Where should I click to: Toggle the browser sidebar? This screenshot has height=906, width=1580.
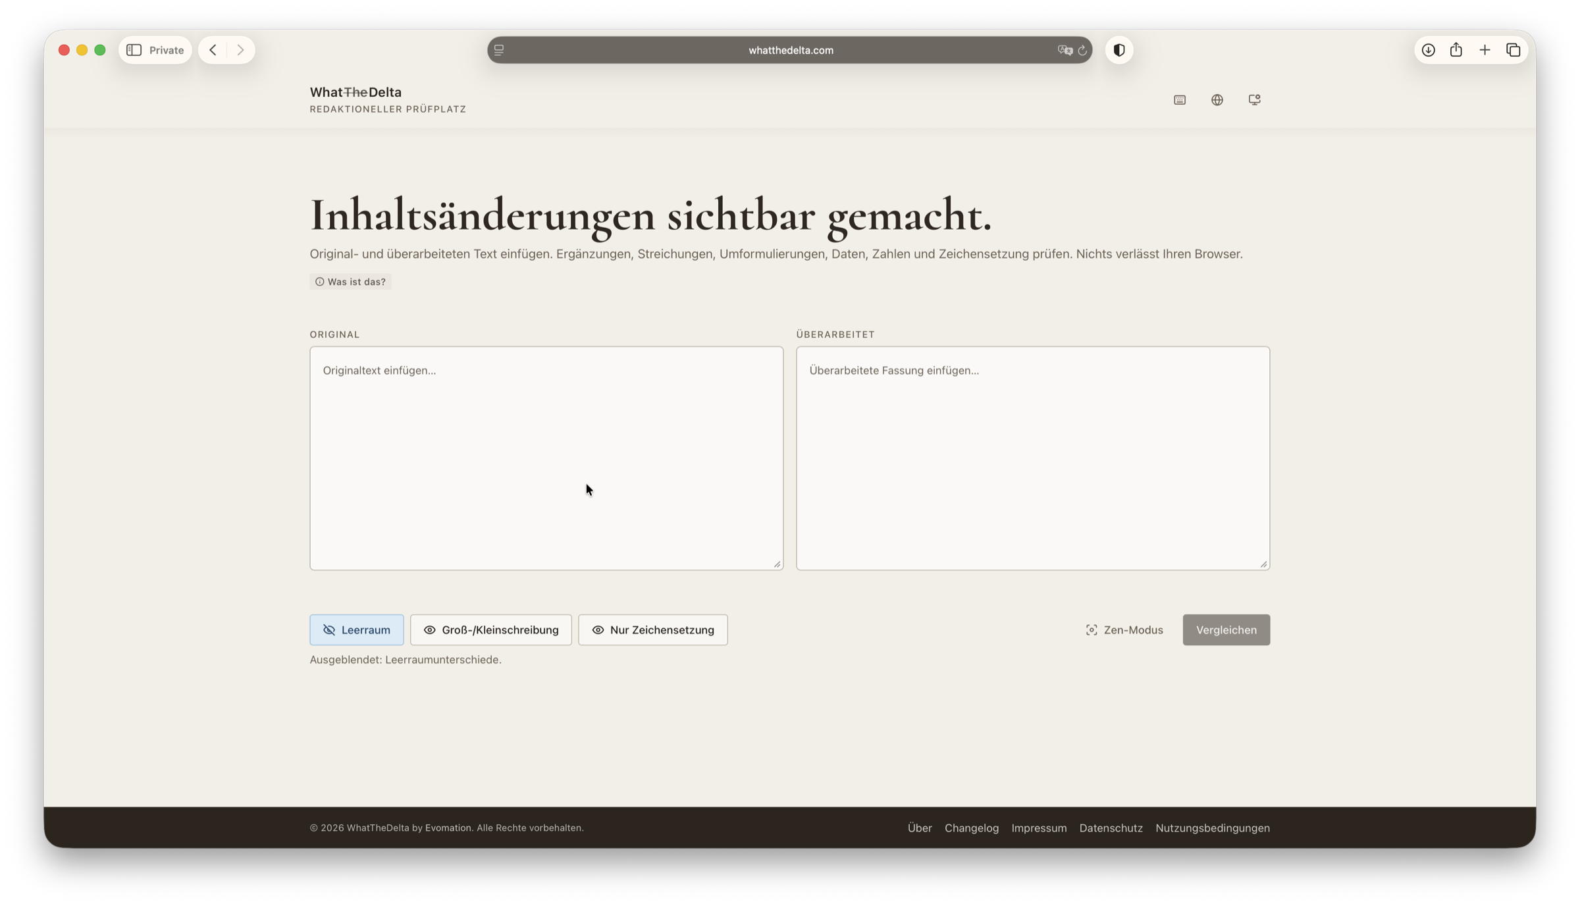tap(134, 49)
